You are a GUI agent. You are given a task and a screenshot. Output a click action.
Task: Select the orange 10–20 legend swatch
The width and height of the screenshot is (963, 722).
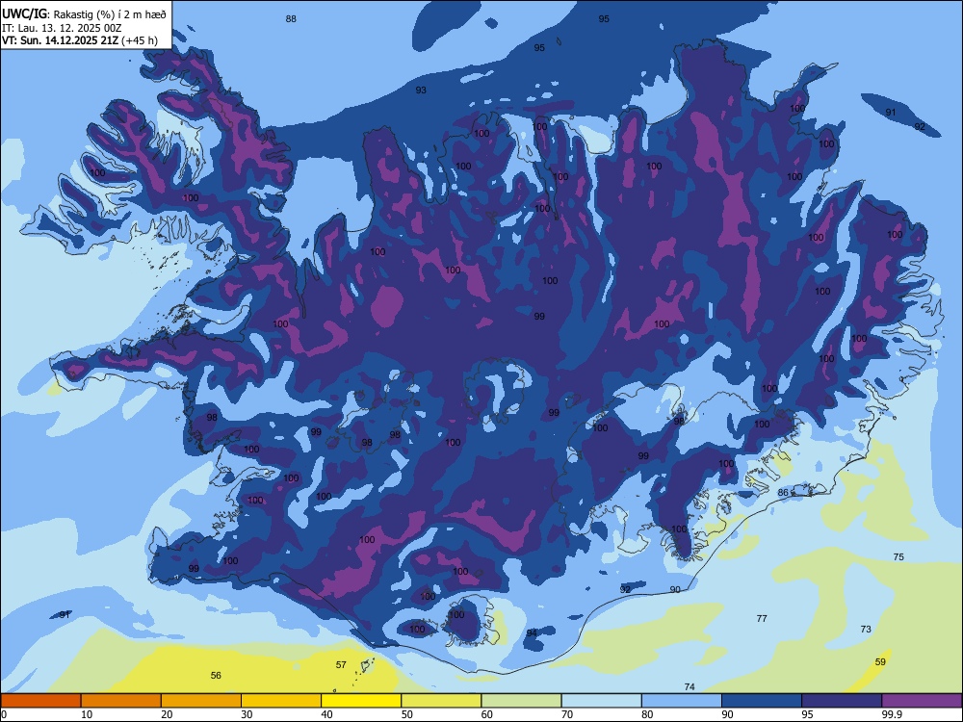click(121, 701)
